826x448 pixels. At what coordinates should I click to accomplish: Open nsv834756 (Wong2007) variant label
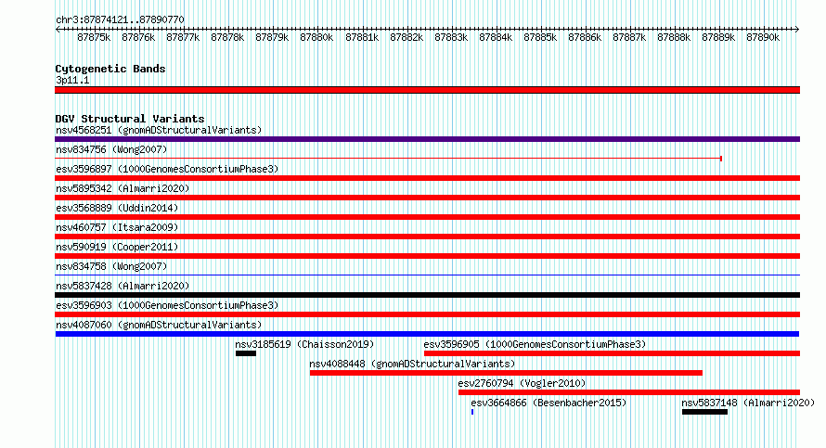tap(111, 150)
